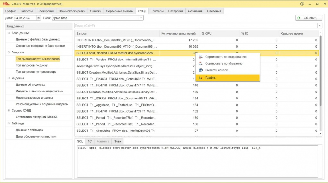328x183 pixels.
Task: Select the СУБД tab
Action: (142, 11)
